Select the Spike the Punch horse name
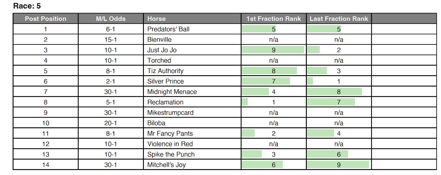Image resolution: width=441 pixels, height=175 pixels. 171,154
